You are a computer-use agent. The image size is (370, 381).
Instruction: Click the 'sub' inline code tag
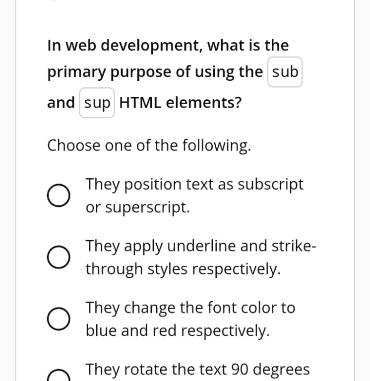(285, 72)
